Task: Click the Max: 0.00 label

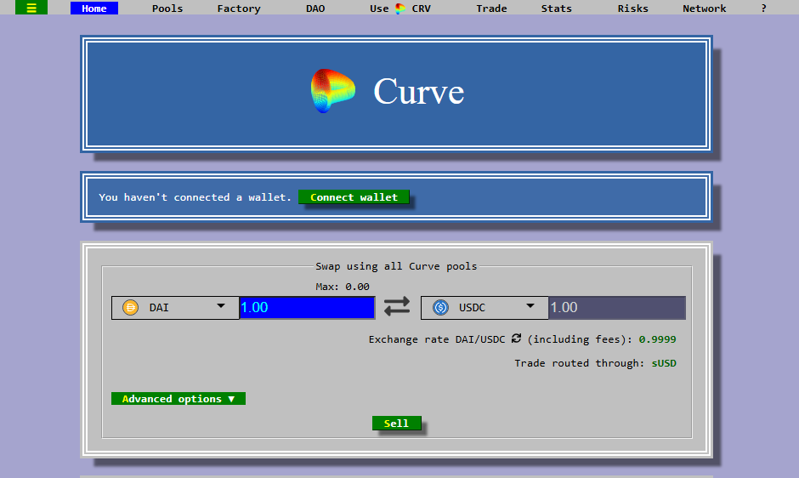Action: 343,287
